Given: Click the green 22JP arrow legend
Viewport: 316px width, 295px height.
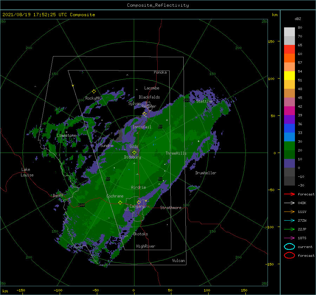Looking at the screenshot, I should pos(289,229).
